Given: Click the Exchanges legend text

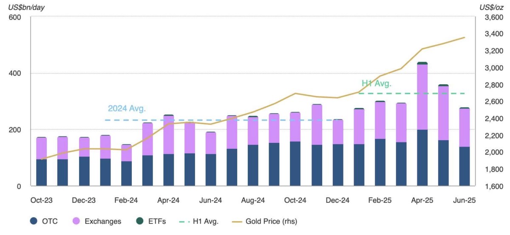Looking at the screenshot, I should click(103, 221).
